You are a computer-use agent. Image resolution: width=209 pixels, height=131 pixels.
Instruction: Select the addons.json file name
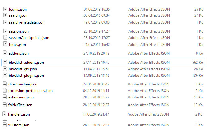19,53
